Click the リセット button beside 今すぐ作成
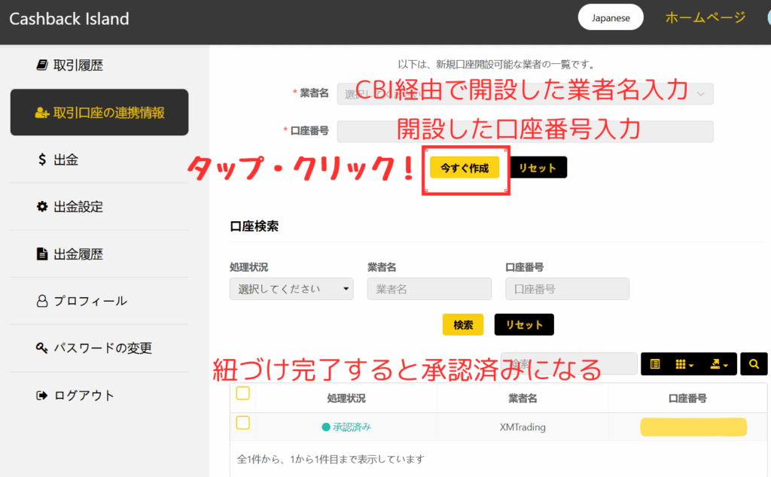771x477 pixels. tap(538, 168)
